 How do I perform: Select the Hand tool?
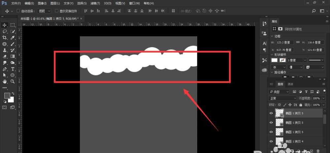point(5,81)
